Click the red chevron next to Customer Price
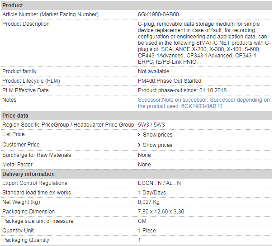Screen dimensions: 274x246 (x=139, y=145)
